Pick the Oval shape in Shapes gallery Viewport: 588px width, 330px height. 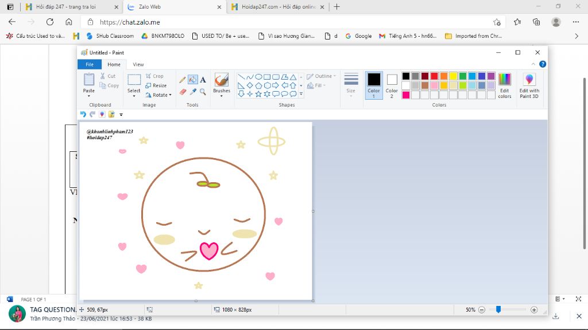pyautogui.click(x=258, y=77)
